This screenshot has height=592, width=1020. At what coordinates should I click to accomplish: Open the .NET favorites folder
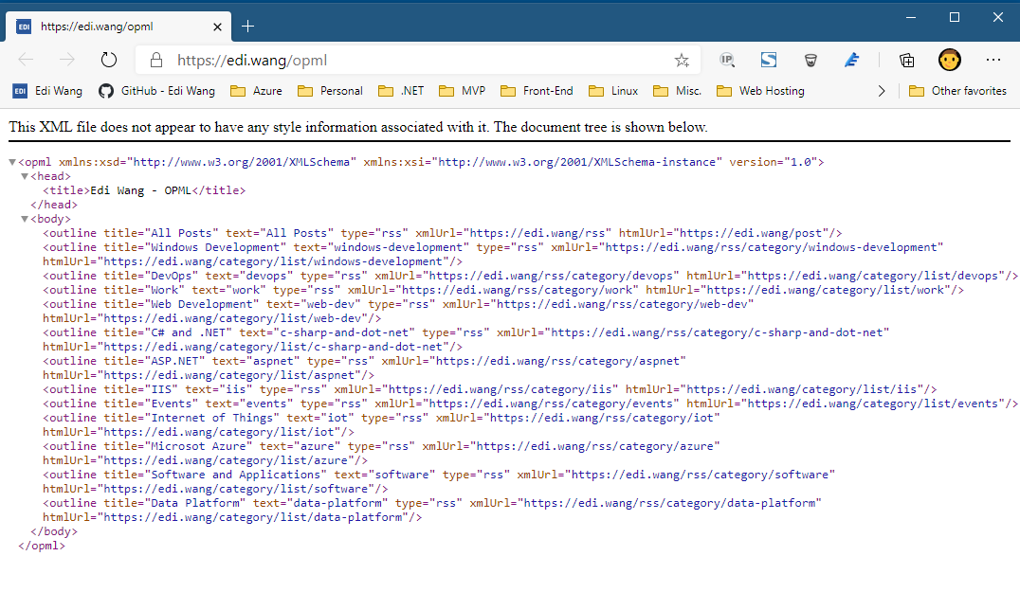click(401, 91)
